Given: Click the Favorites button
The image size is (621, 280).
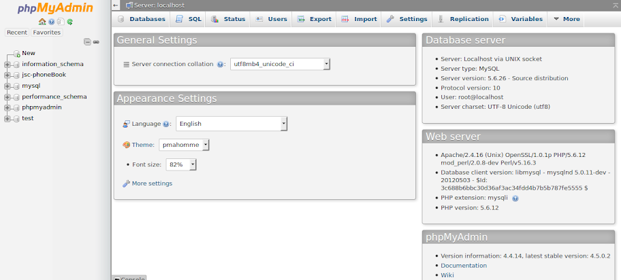Looking at the screenshot, I should [x=47, y=33].
